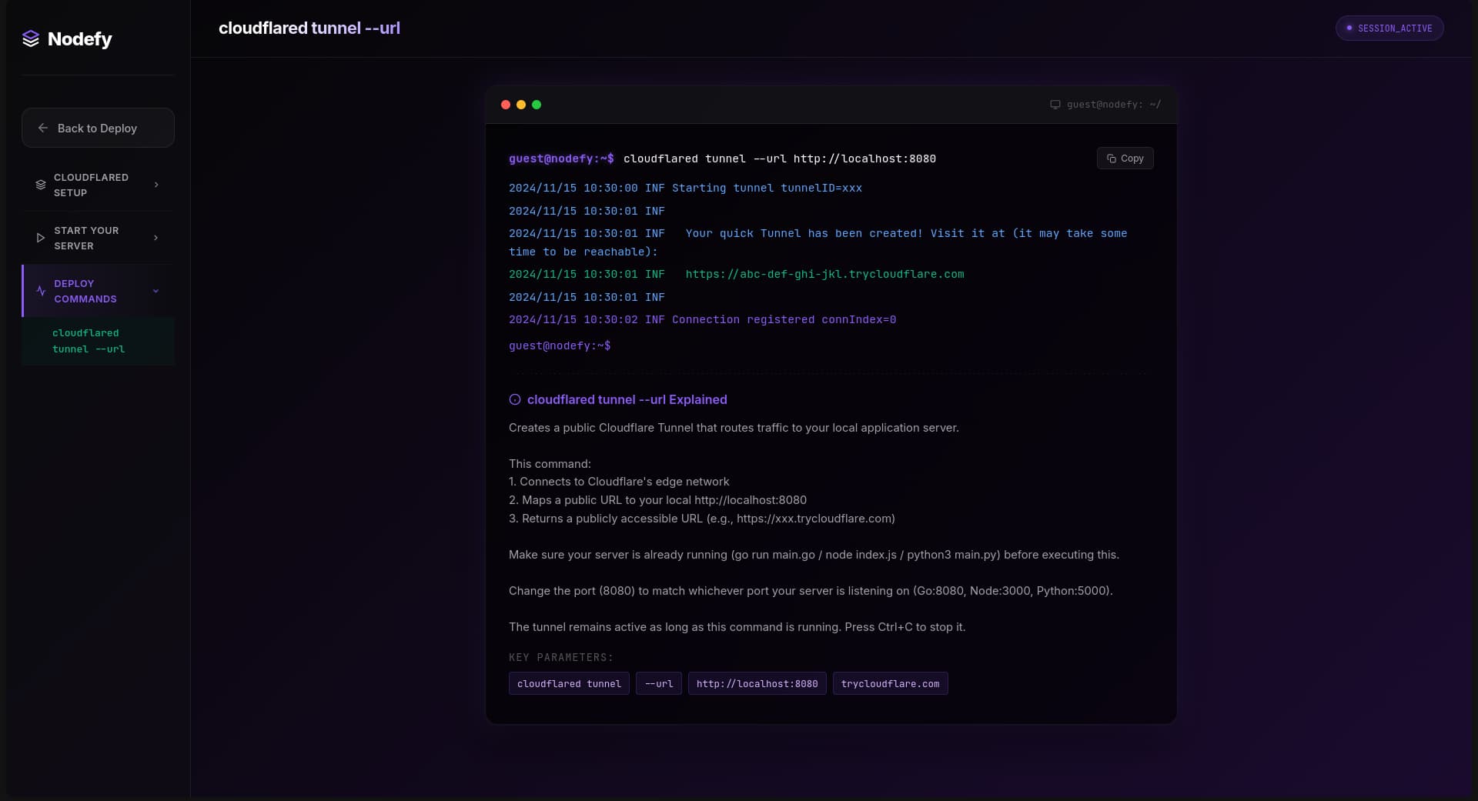Open the trycloudflare.com tunnel URL in the output
The height and width of the screenshot is (801, 1478).
[824, 274]
